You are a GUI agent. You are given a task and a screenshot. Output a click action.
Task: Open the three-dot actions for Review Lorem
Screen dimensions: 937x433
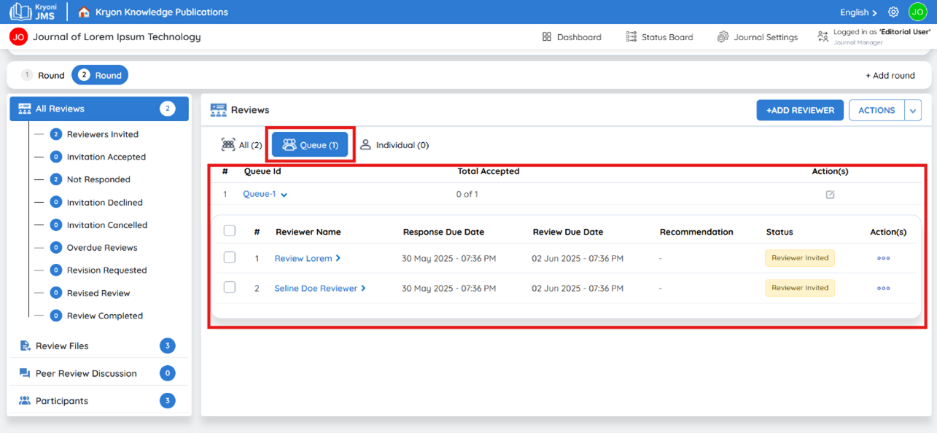click(884, 258)
